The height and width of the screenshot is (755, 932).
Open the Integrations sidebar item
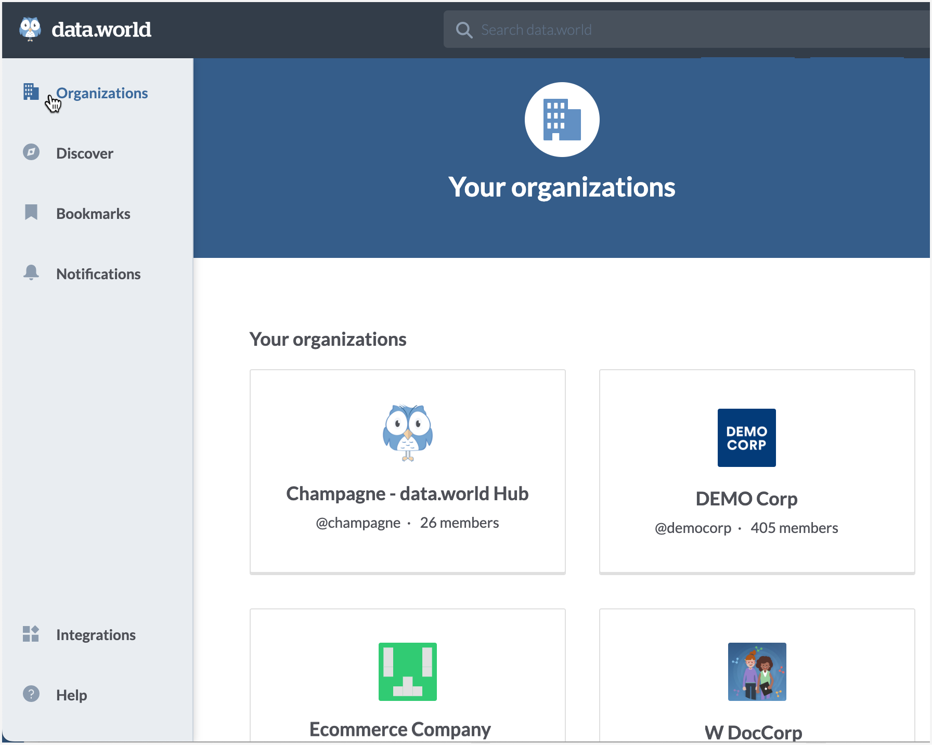pos(96,635)
